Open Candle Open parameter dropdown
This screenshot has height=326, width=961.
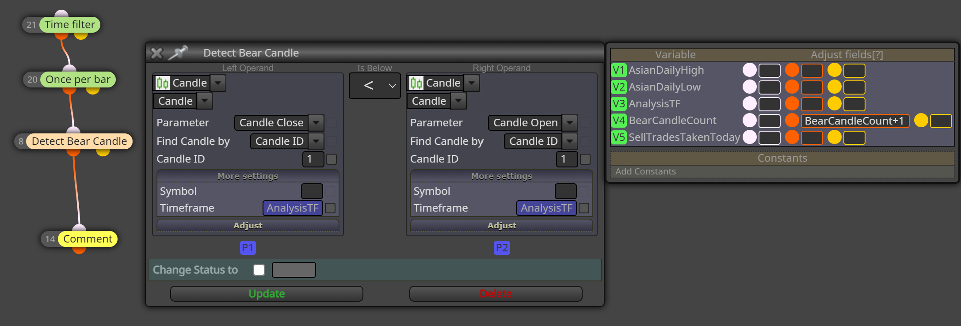pyautogui.click(x=570, y=123)
